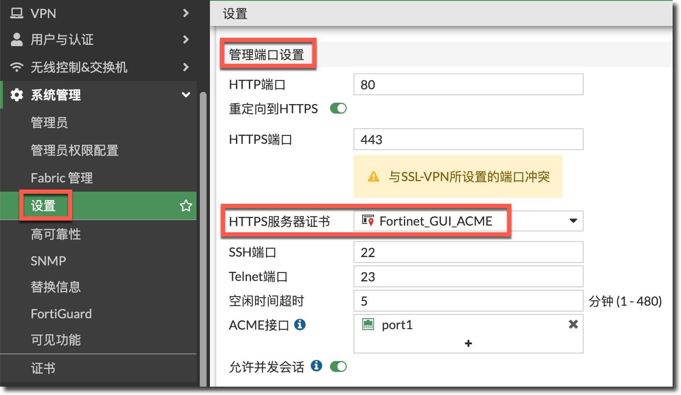Toggle the 重定向到HTTPS switch
This screenshot has height=395, width=681.
pyautogui.click(x=338, y=109)
